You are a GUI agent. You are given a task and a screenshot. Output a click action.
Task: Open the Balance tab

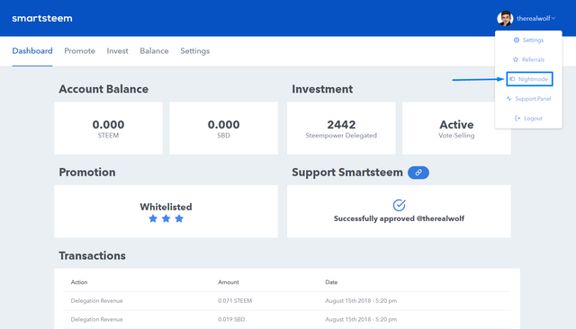154,51
